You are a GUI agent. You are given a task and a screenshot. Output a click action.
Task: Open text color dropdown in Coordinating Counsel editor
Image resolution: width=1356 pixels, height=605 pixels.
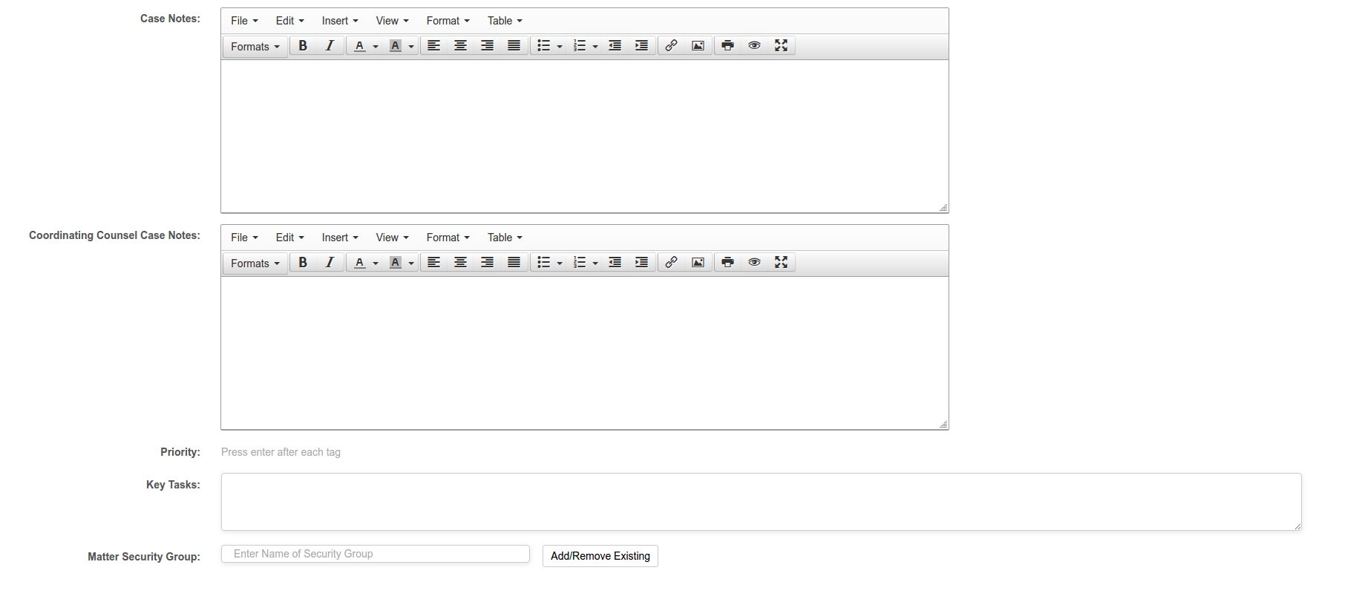coord(376,263)
